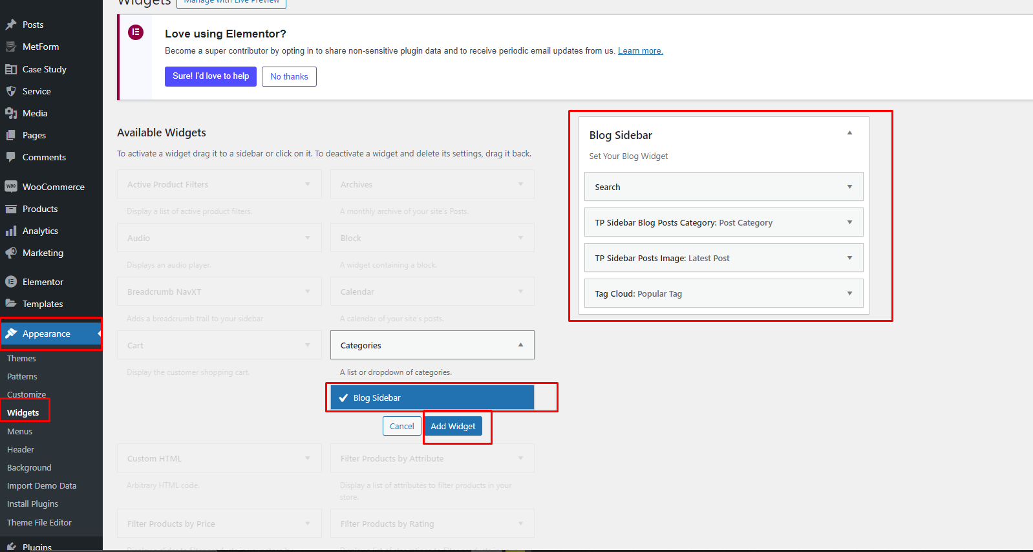Viewport: 1033px width, 552px height.
Task: Click the Marketing megaphone icon
Action: pyautogui.click(x=11, y=253)
